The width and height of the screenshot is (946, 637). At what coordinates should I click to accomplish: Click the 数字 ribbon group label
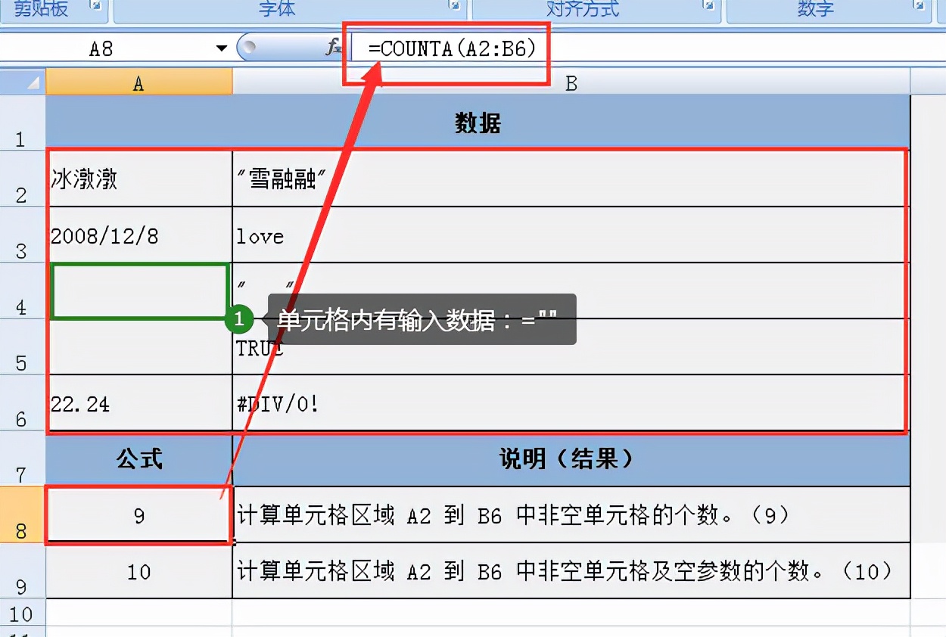click(x=816, y=8)
